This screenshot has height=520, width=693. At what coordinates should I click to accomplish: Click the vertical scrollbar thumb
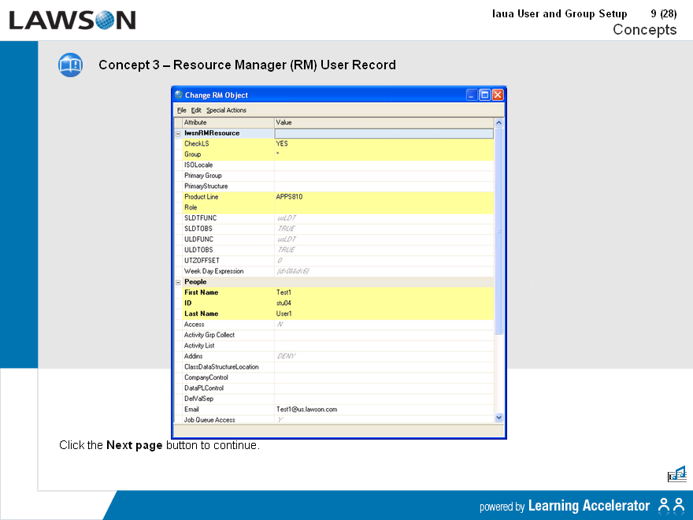pos(499,231)
